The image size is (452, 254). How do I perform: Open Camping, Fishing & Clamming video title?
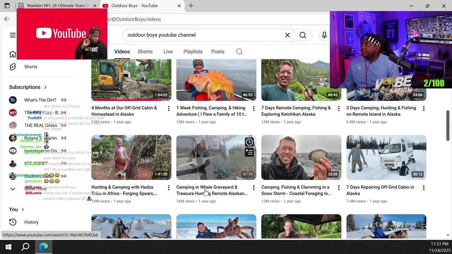coord(296,190)
